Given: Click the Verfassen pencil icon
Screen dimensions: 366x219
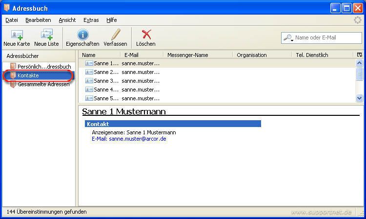Looking at the screenshot, I should (116, 35).
